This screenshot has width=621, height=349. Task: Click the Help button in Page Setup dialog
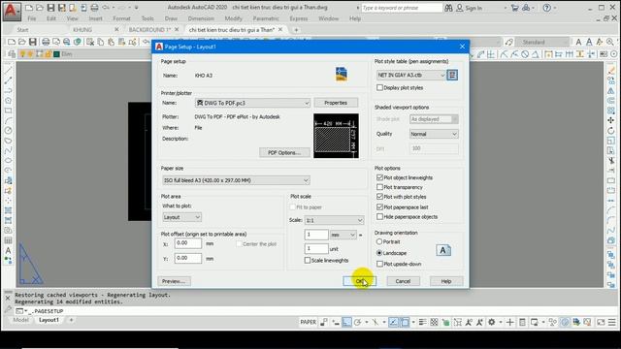pos(446,281)
